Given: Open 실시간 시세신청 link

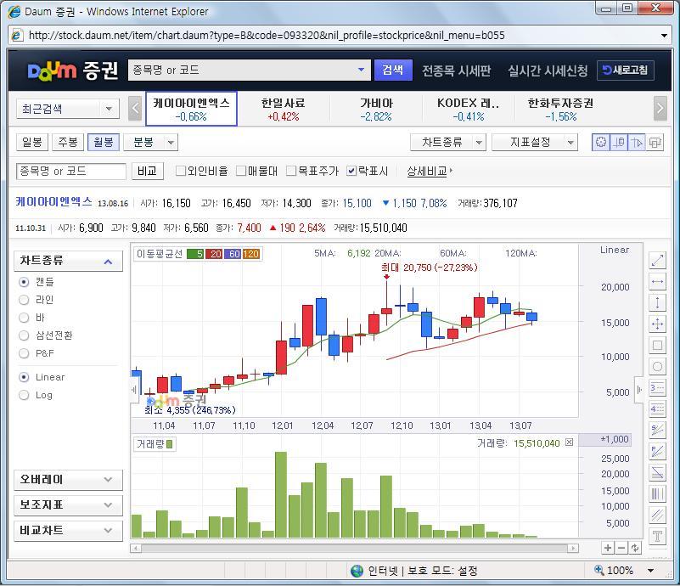Looking at the screenshot, I should click(548, 70).
